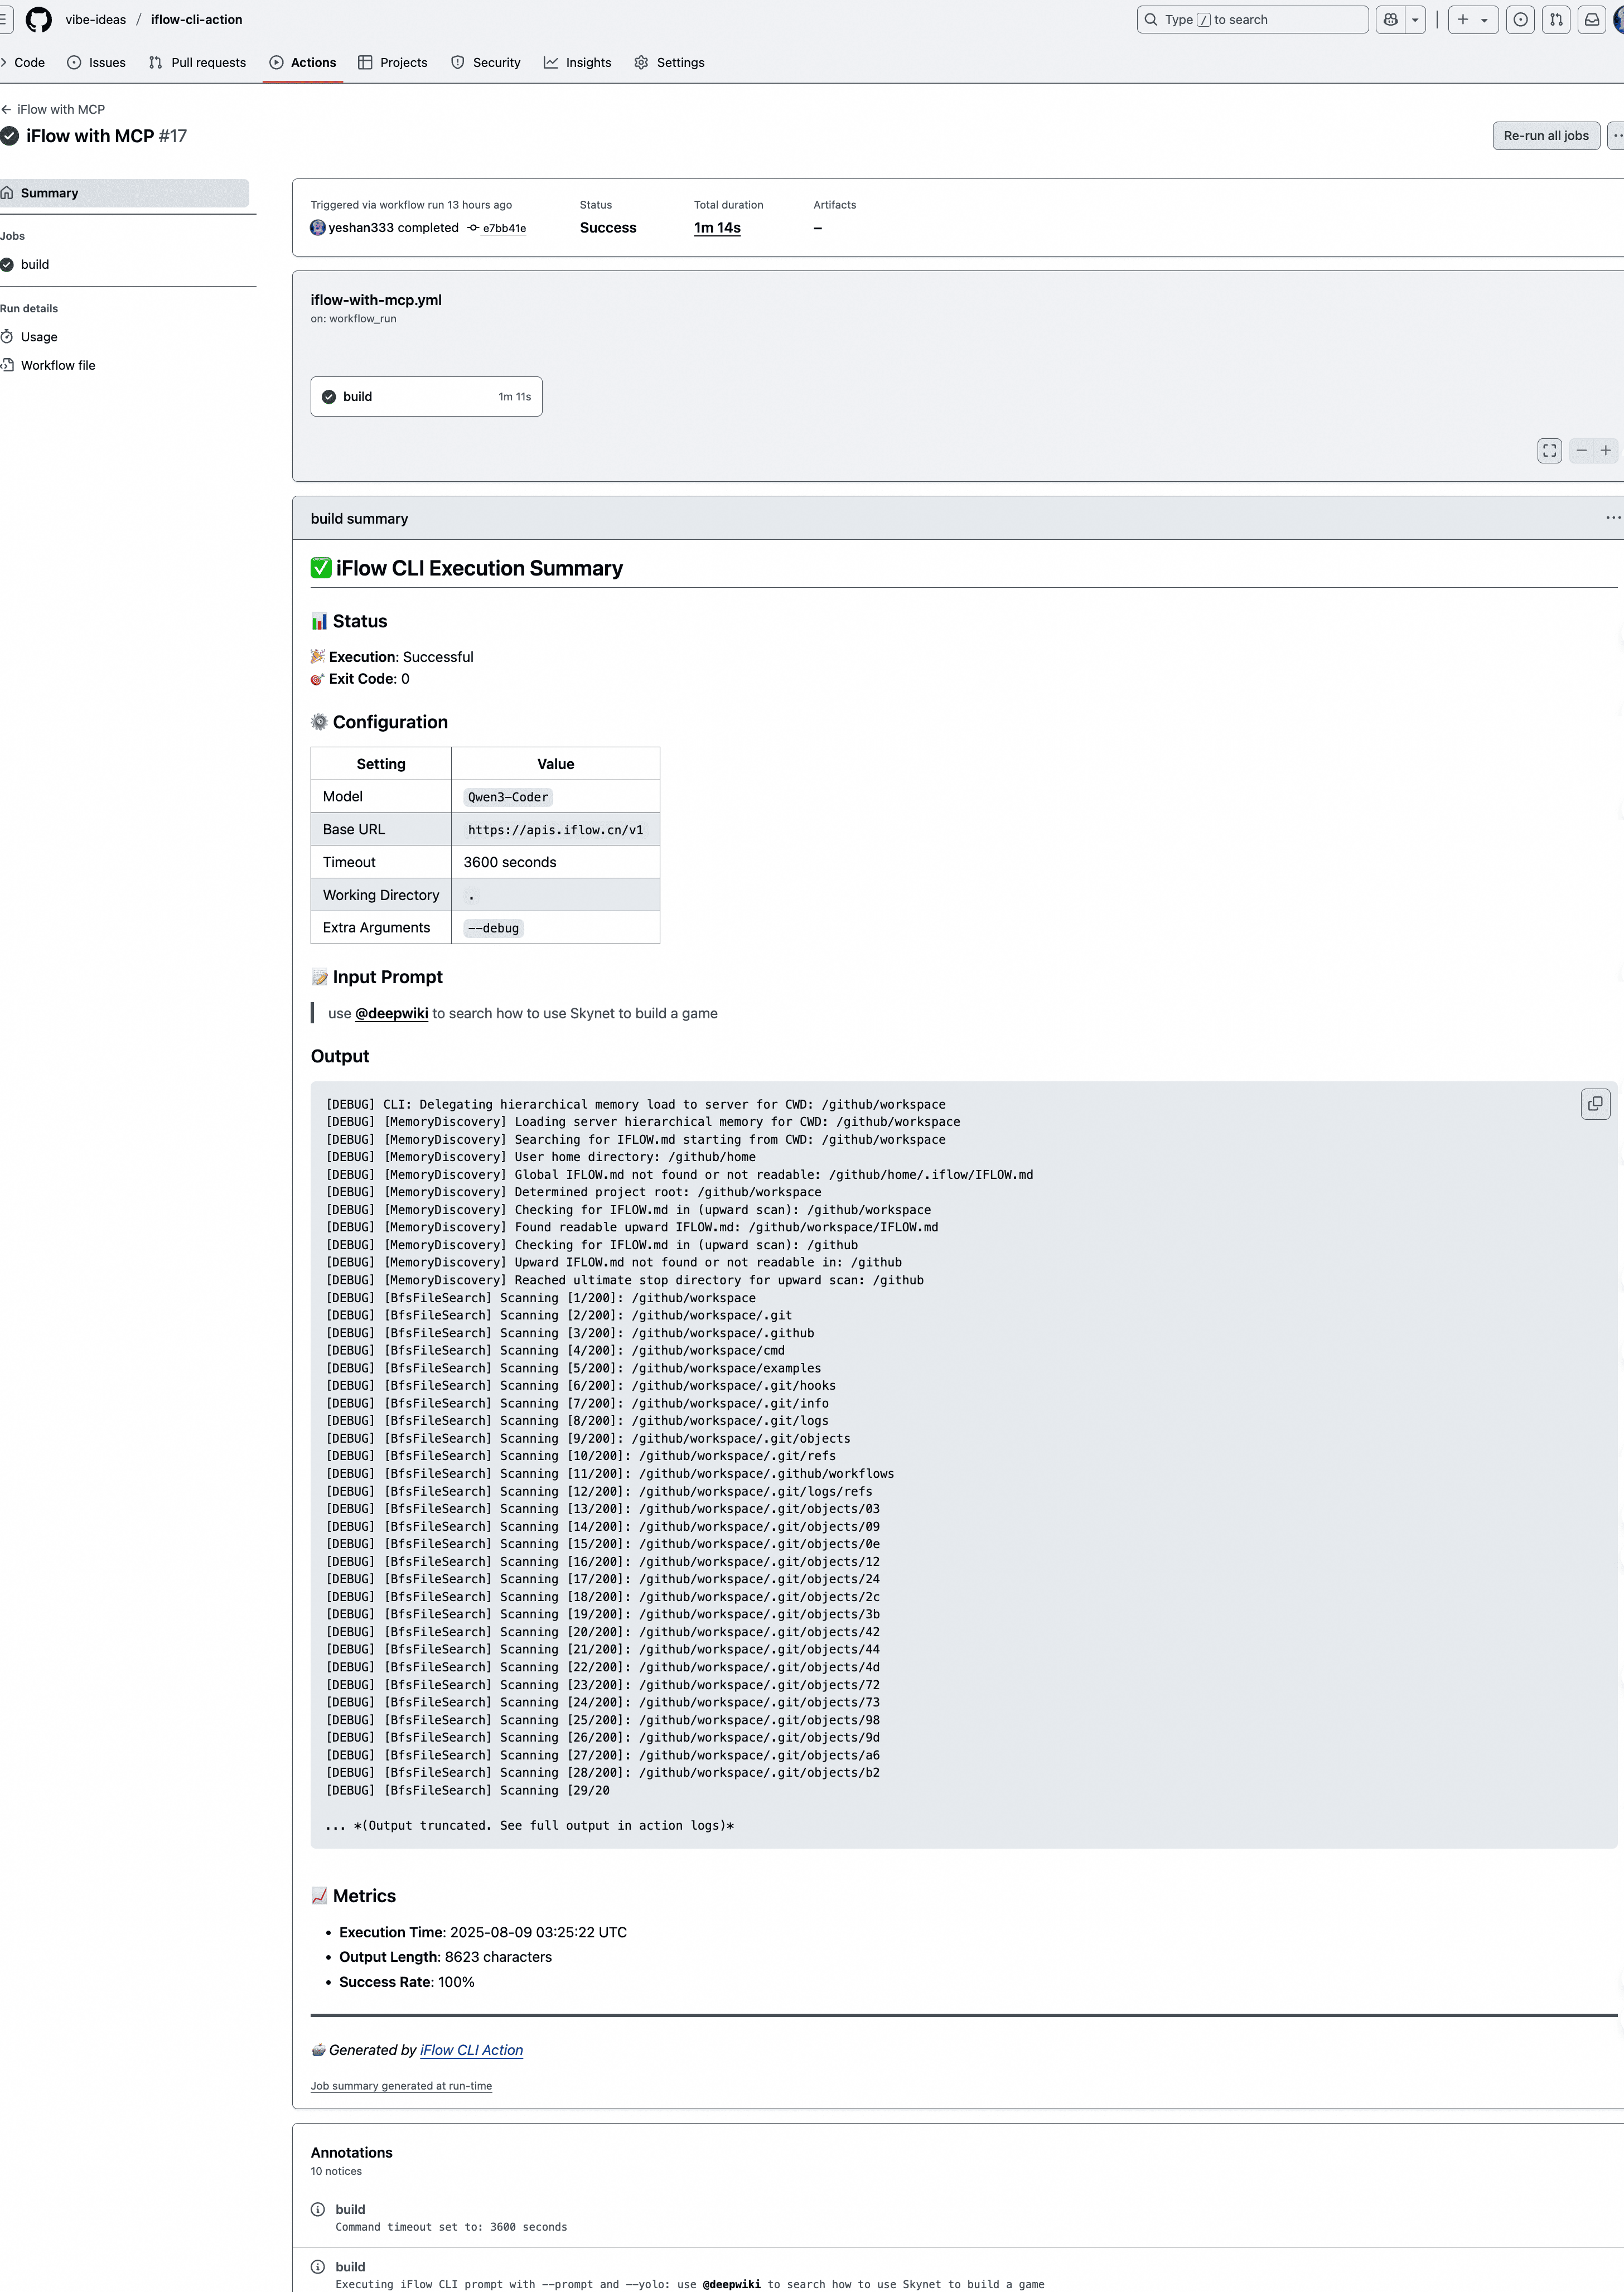This screenshot has width=1624, height=2292.
Task: Open pull requests icon in header
Action: click(x=1556, y=20)
